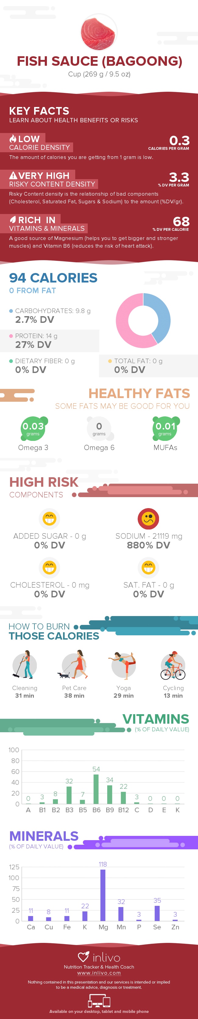Click the smiley face above Sat. Fat

[148, 567]
